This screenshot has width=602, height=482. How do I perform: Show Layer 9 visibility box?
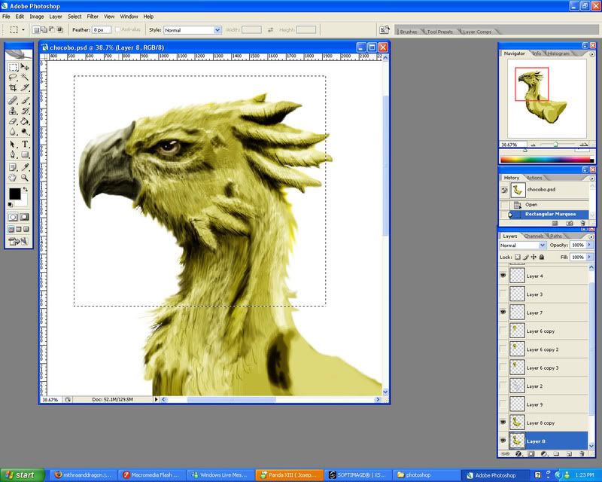coord(503,404)
